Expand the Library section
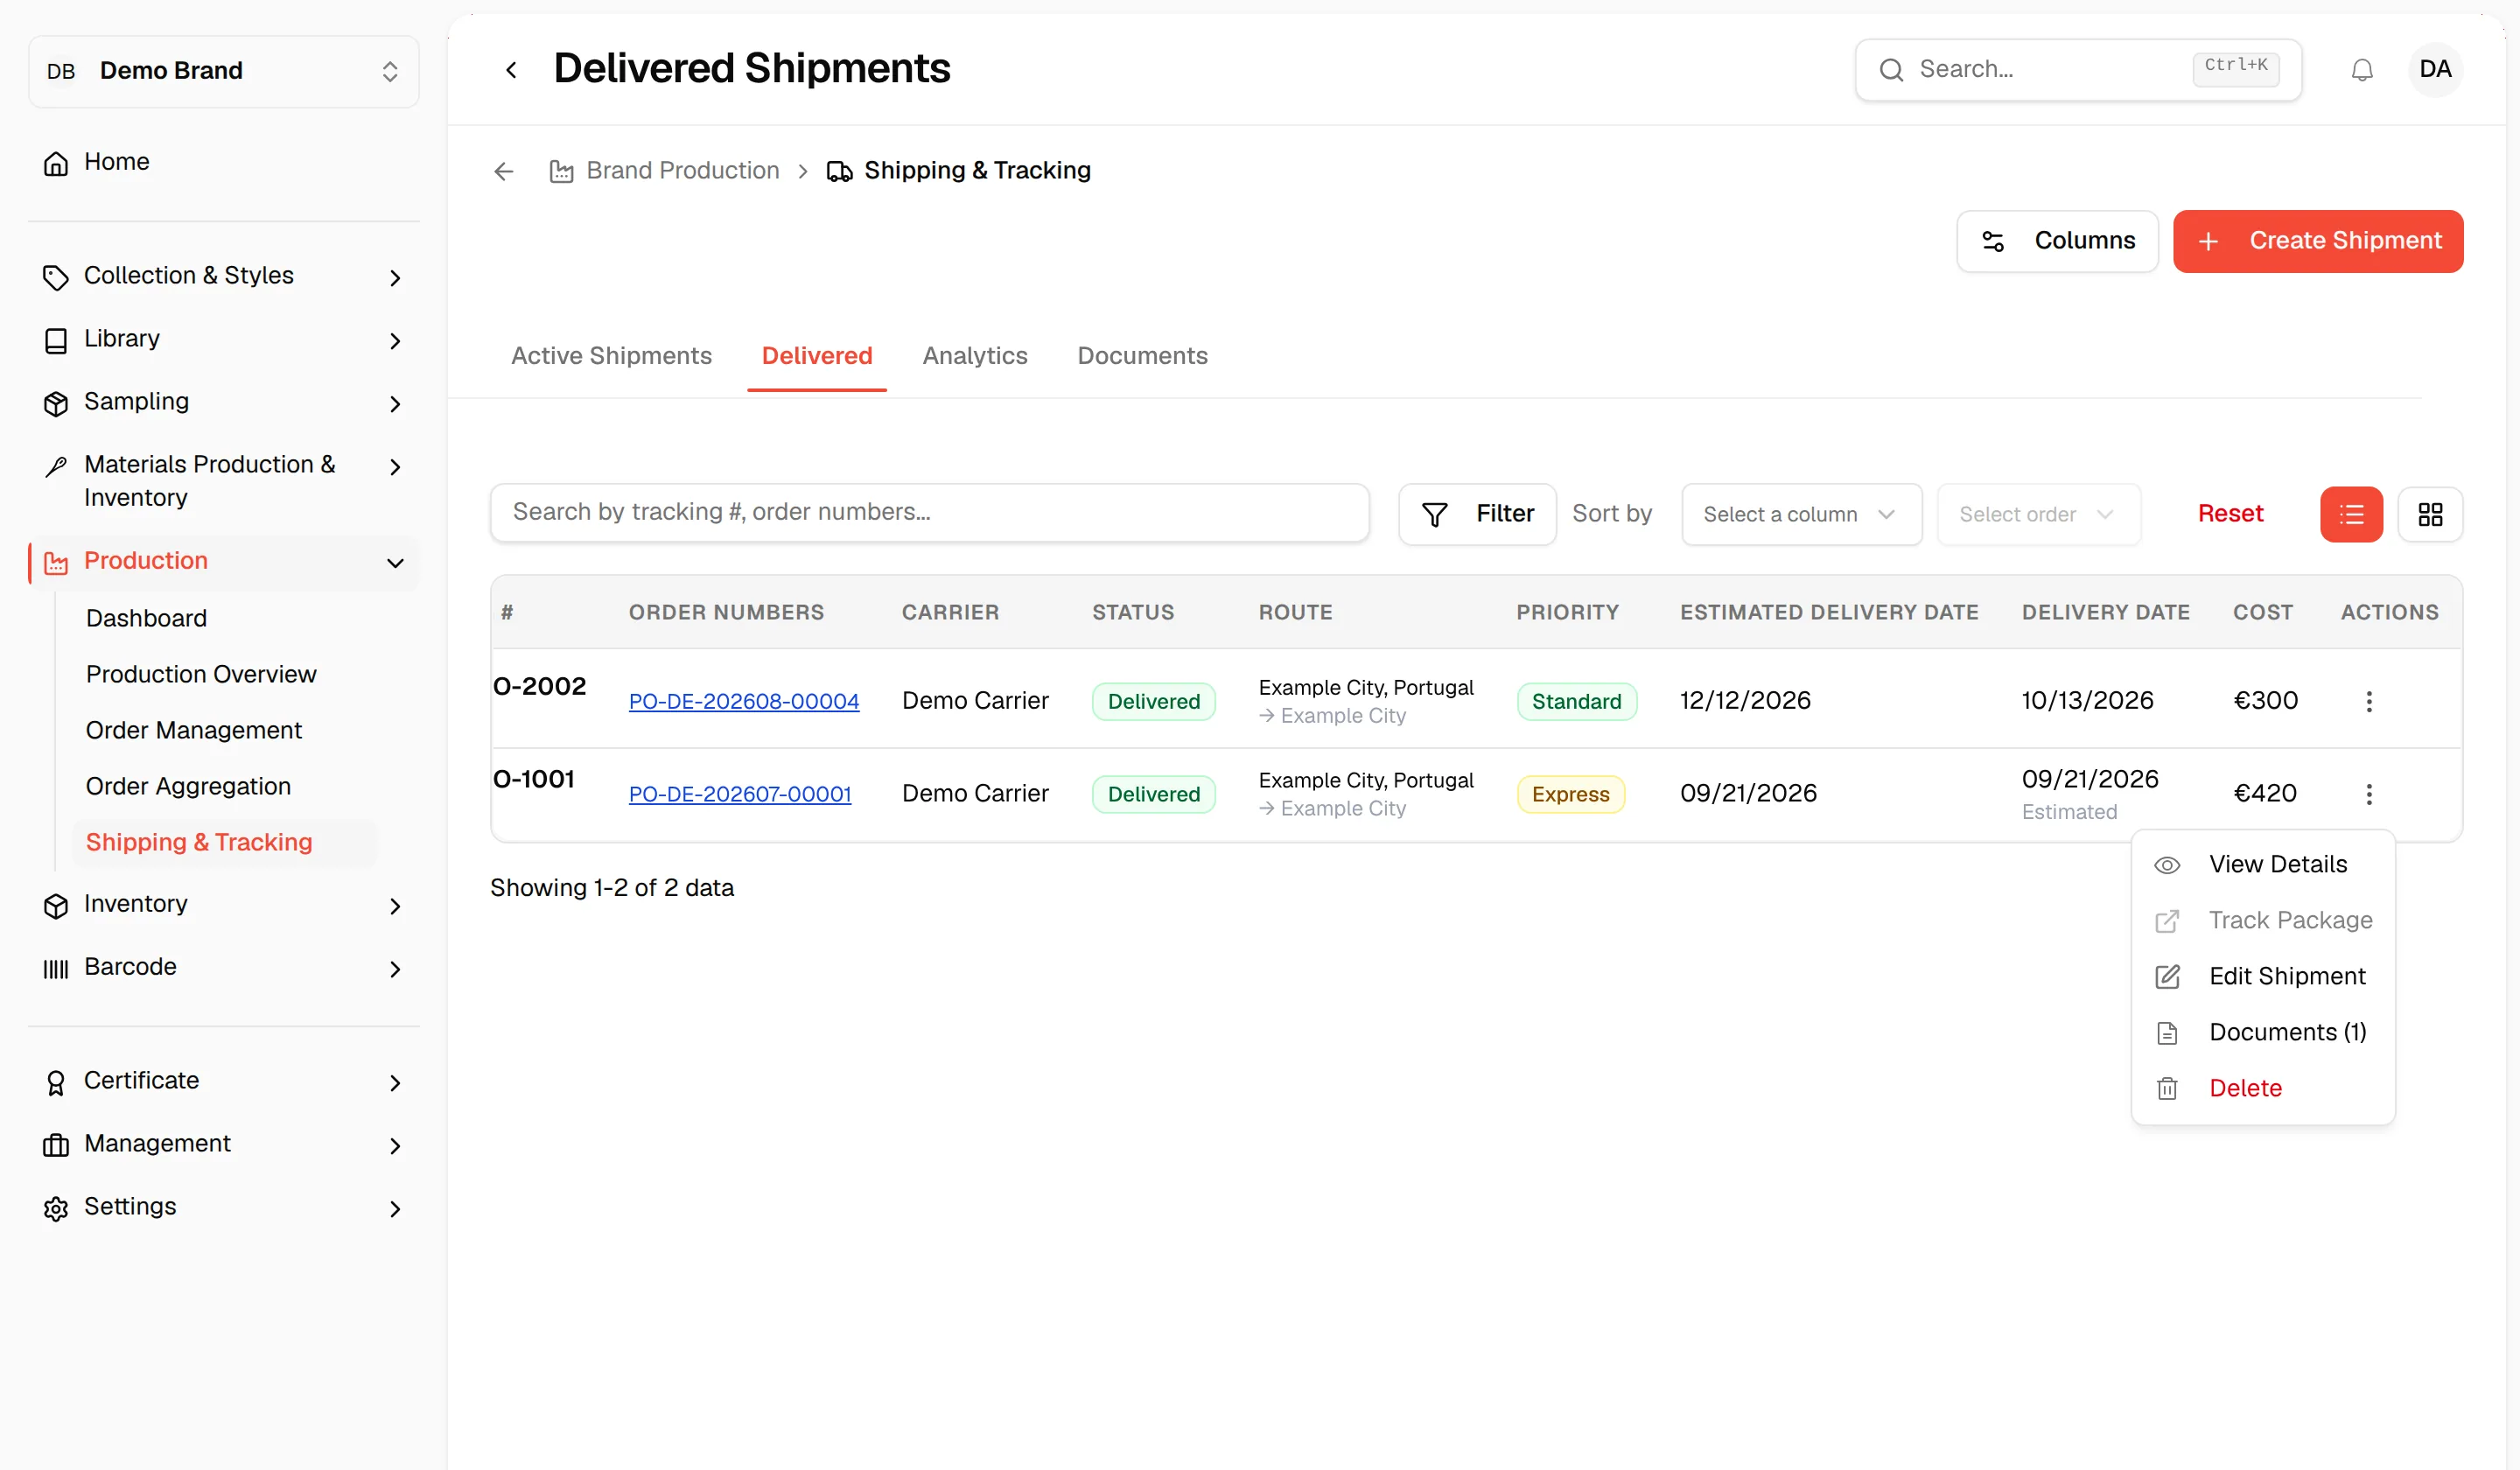2520x1470 pixels. [395, 340]
